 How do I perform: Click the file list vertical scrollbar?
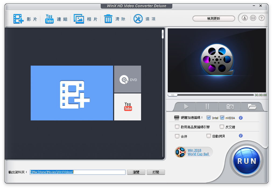pyautogui.click(x=163, y=93)
